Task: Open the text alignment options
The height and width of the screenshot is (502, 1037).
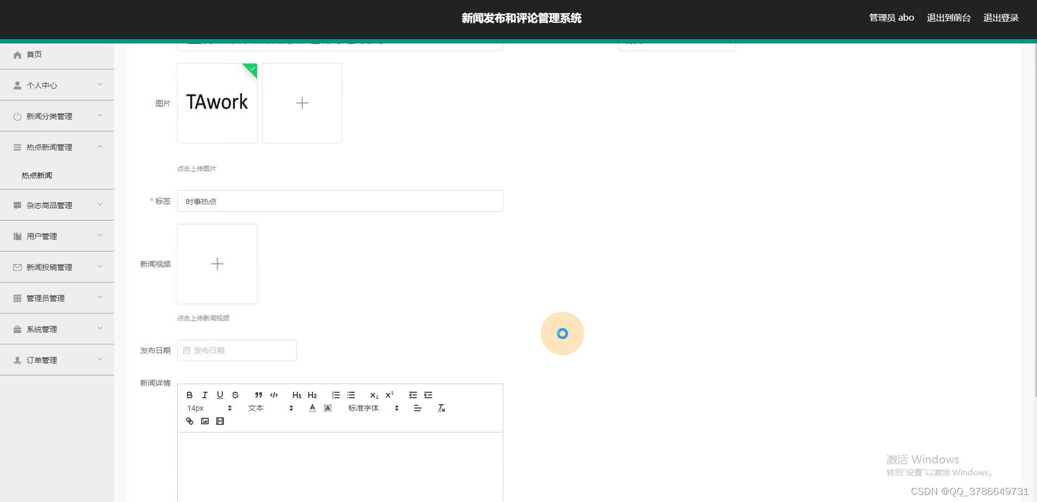Action: 417,408
